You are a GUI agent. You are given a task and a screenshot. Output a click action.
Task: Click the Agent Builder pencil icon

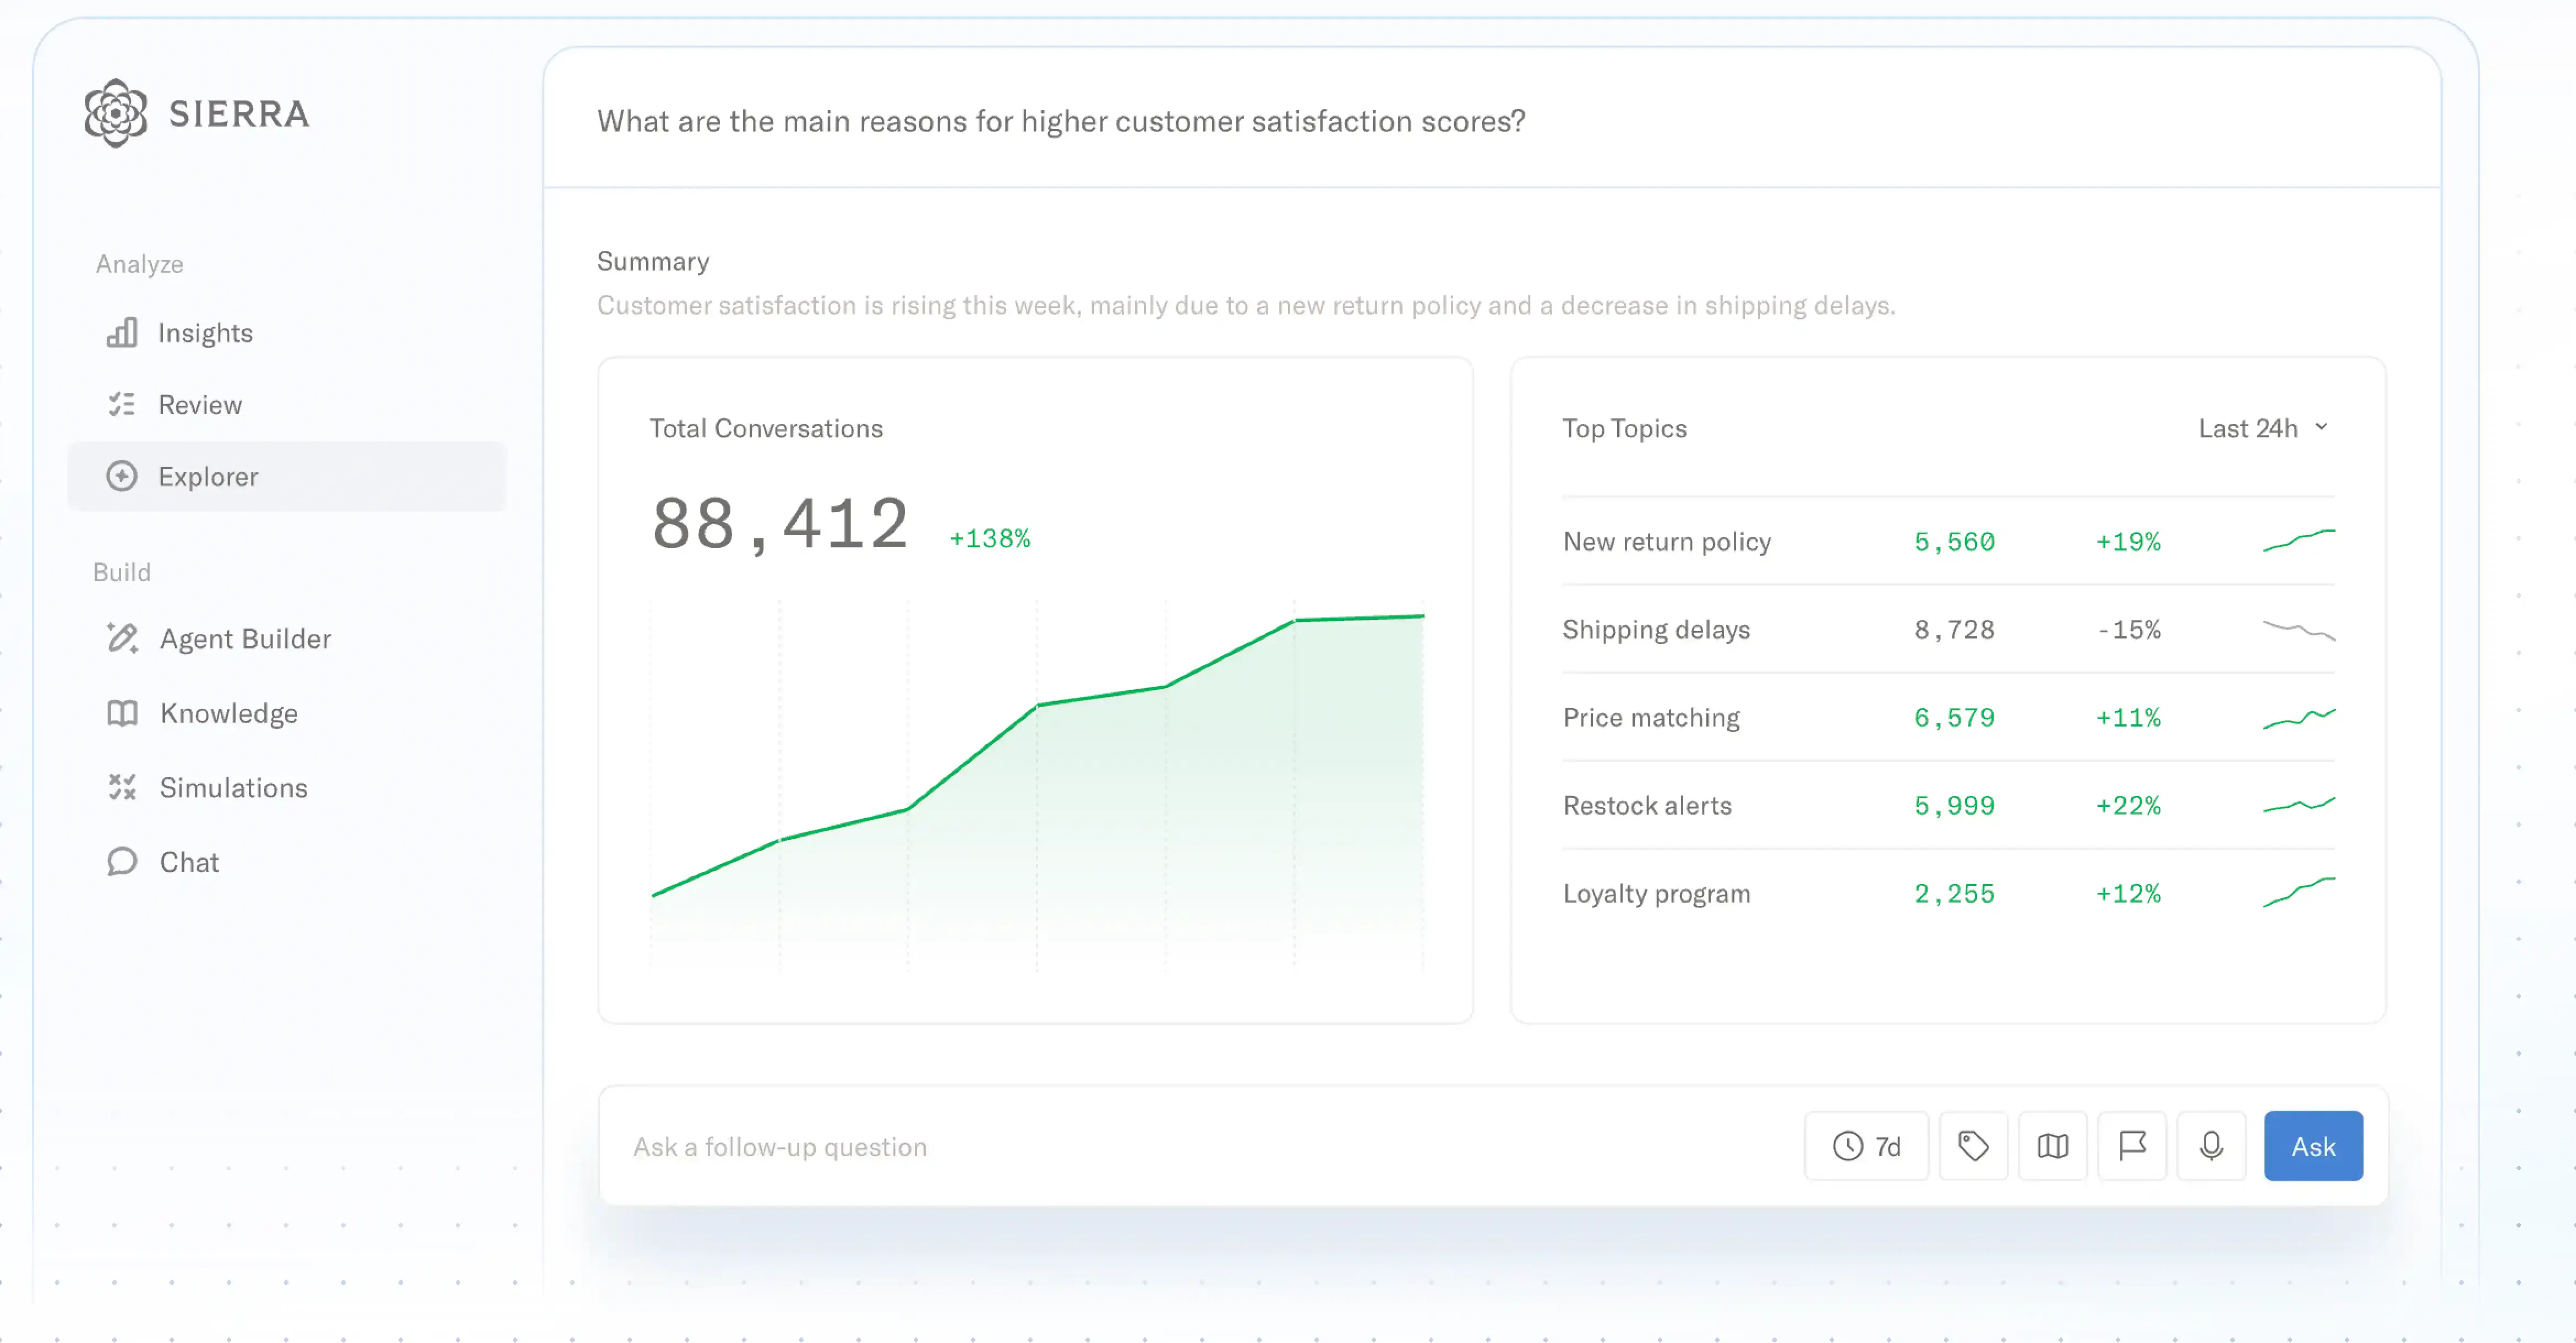pyautogui.click(x=122, y=638)
